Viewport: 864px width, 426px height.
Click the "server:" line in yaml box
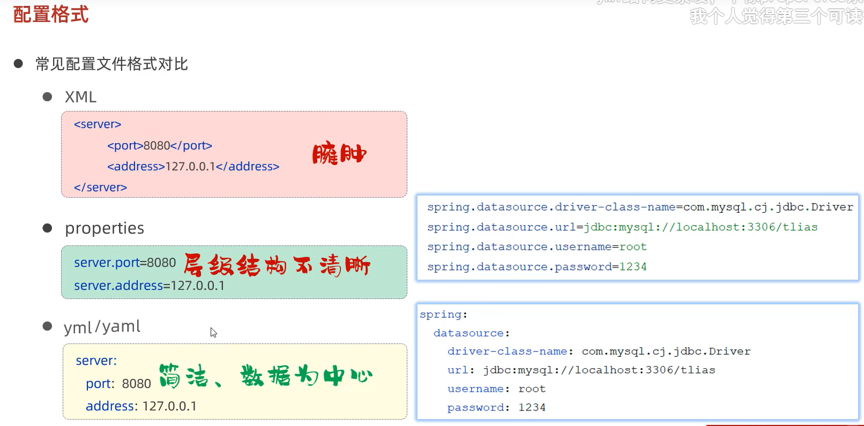click(x=96, y=361)
